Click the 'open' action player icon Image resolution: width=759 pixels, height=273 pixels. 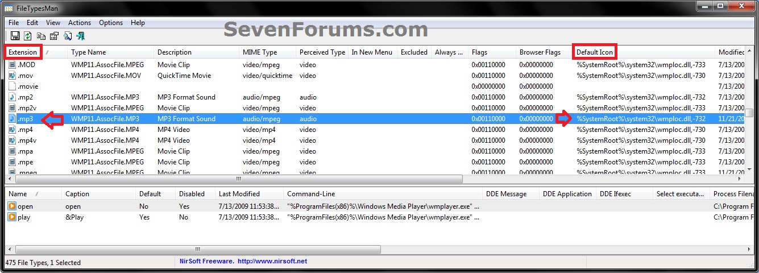coord(12,206)
